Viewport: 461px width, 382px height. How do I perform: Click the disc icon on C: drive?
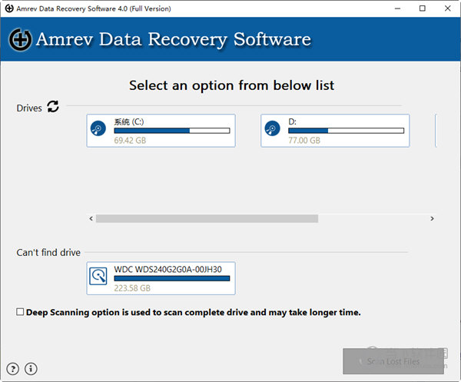pyautogui.click(x=98, y=128)
